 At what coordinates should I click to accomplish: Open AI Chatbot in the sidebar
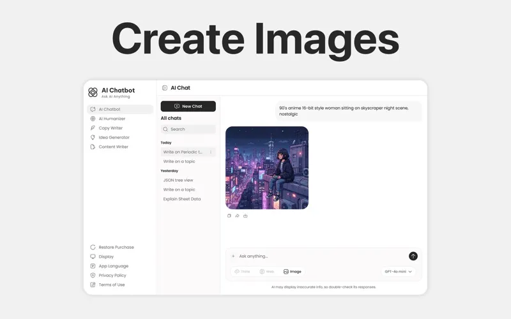[120, 109]
